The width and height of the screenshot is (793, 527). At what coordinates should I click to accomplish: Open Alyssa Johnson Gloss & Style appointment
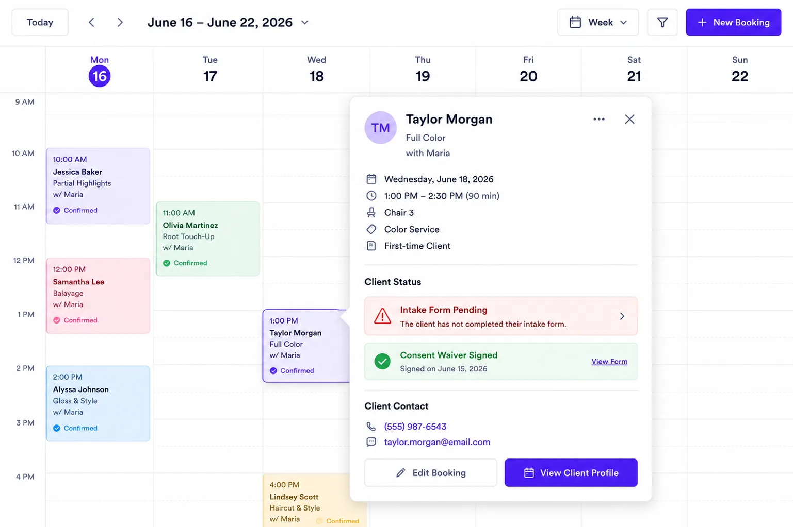[x=98, y=403]
